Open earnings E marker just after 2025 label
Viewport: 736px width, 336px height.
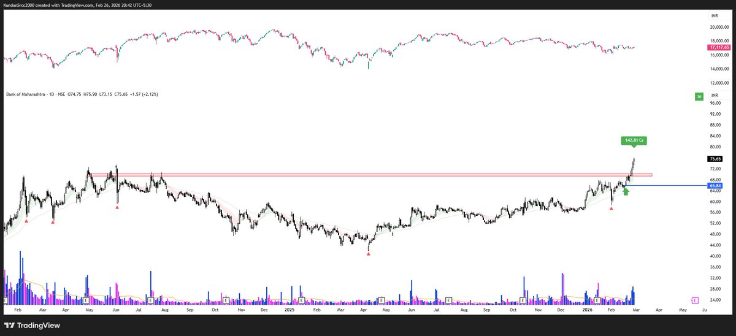pyautogui.click(x=302, y=300)
